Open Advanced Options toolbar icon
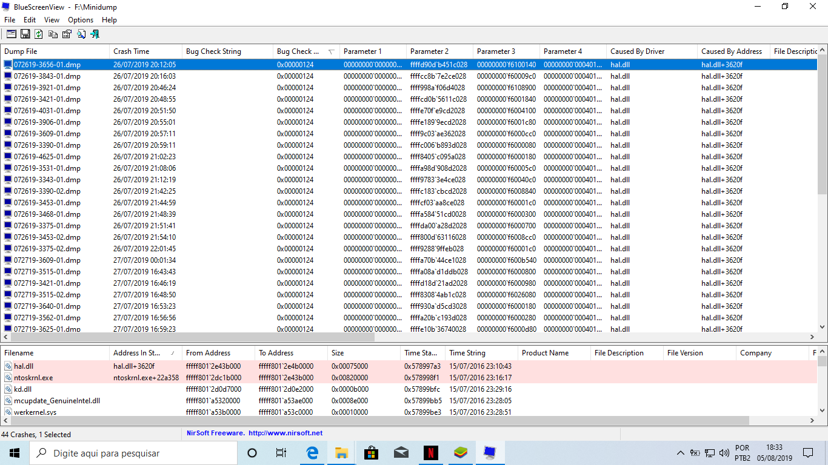Image resolution: width=828 pixels, height=465 pixels. click(12, 34)
